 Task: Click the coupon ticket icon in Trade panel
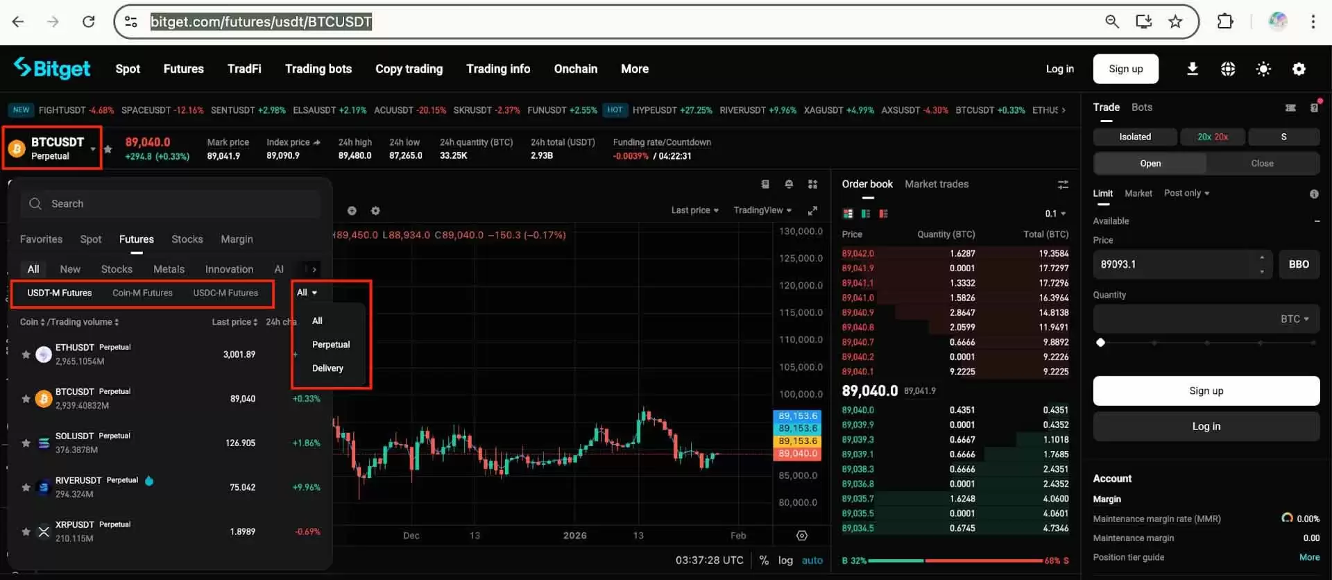point(1290,108)
